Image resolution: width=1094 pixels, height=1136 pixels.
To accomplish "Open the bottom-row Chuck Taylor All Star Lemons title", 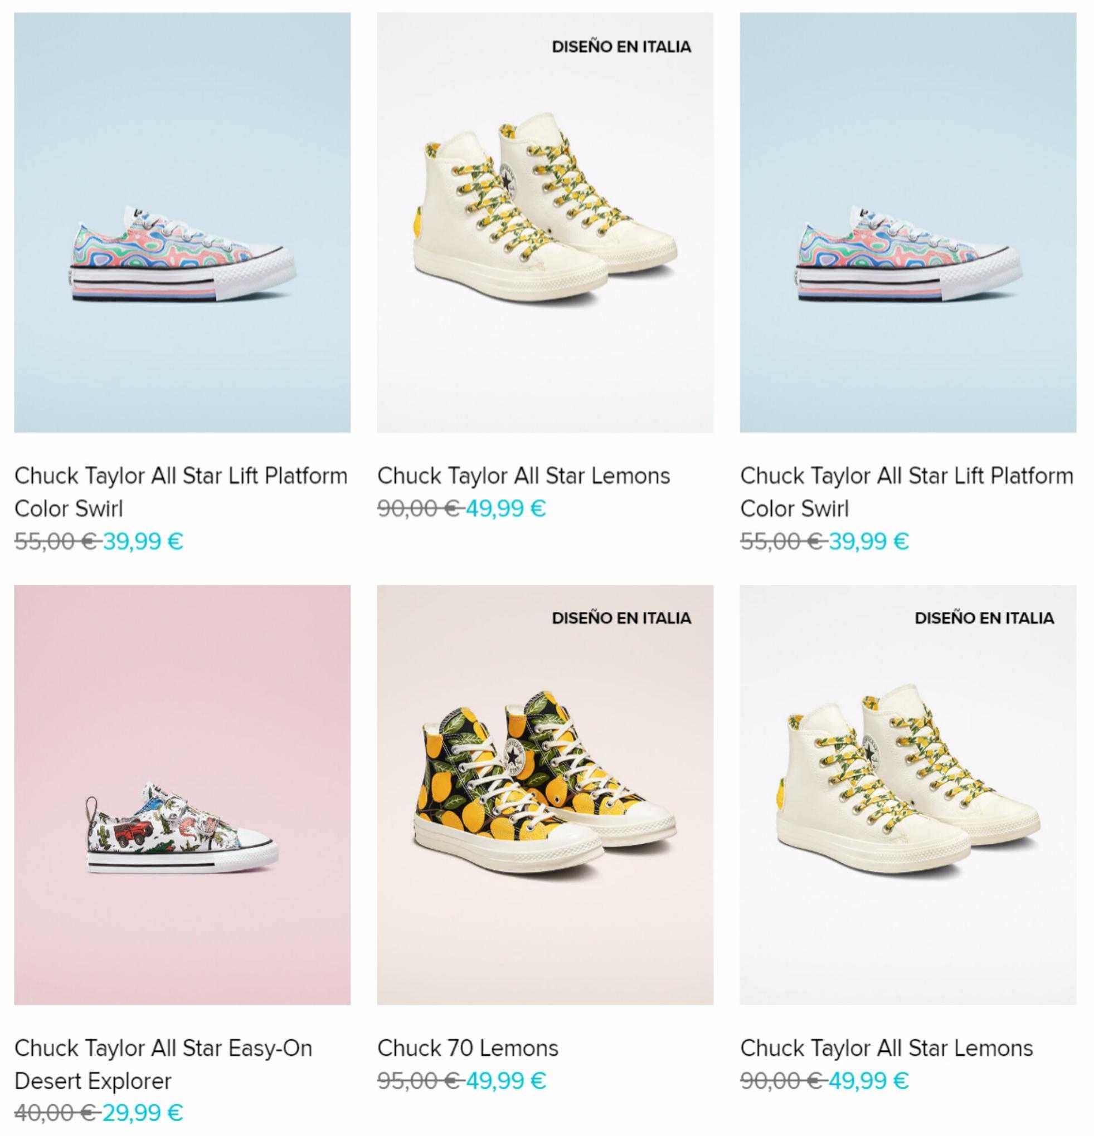I will coord(887,1048).
